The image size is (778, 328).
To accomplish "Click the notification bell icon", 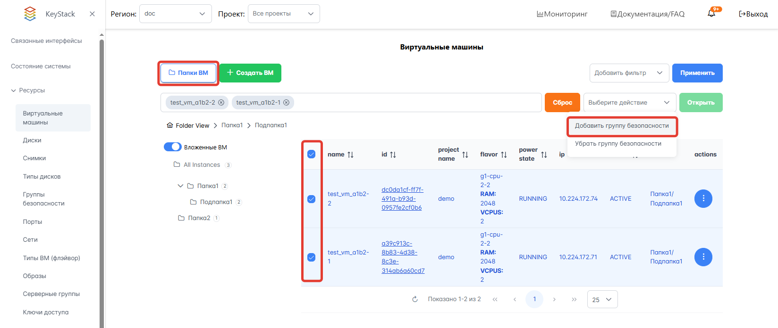I will 711,14.
